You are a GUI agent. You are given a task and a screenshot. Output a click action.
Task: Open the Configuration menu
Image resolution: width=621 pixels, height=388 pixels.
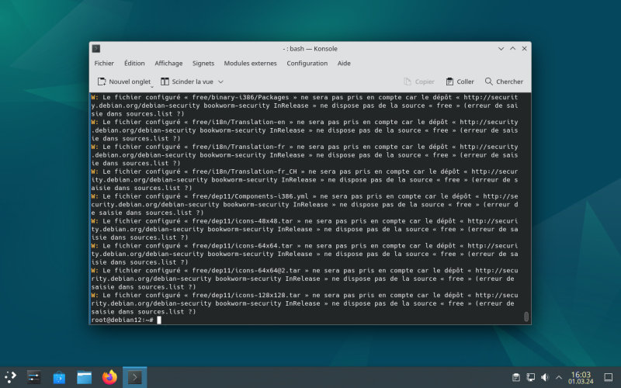(307, 64)
